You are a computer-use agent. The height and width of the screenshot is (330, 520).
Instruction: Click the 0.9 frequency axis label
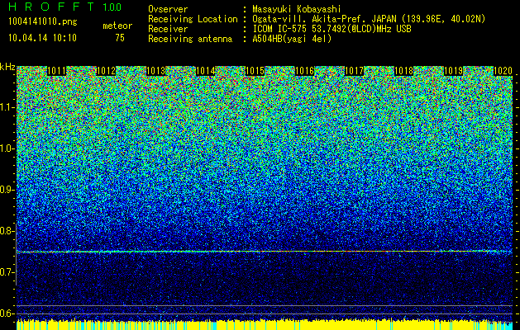click(x=7, y=190)
